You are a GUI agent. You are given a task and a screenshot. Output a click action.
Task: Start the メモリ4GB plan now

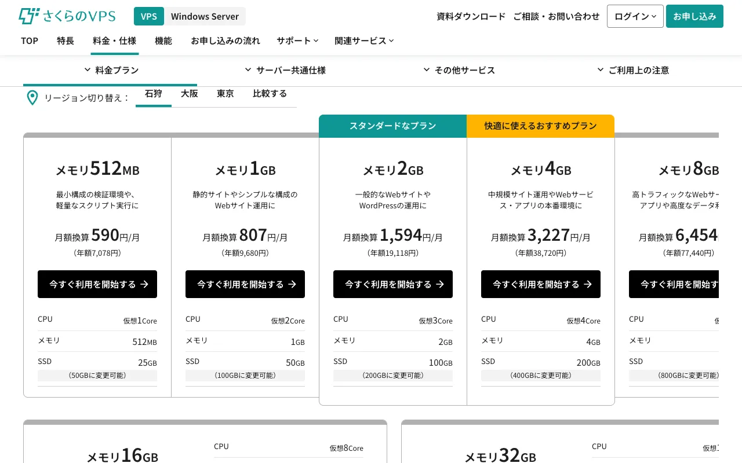click(541, 284)
